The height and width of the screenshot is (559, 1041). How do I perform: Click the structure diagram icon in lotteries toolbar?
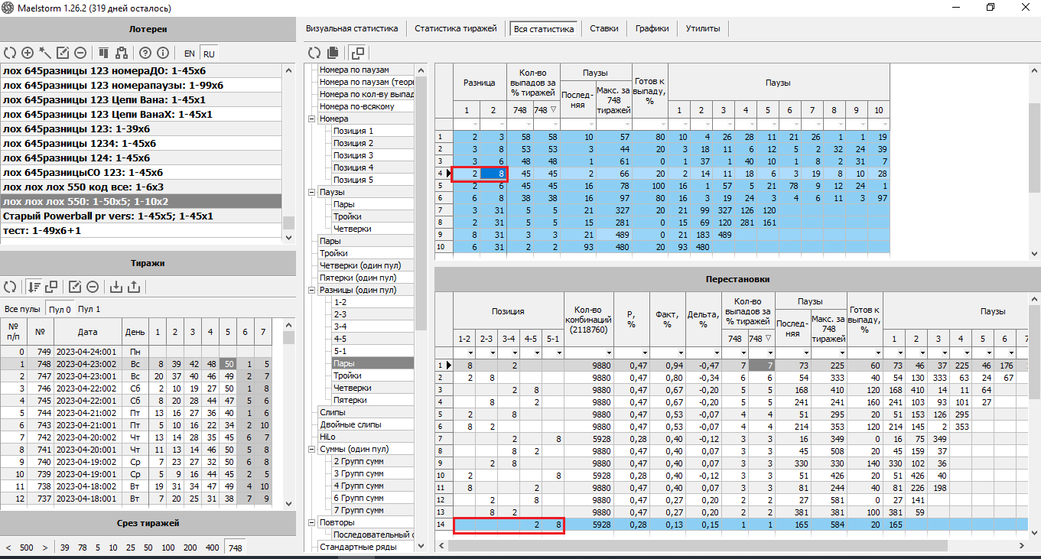(x=121, y=53)
